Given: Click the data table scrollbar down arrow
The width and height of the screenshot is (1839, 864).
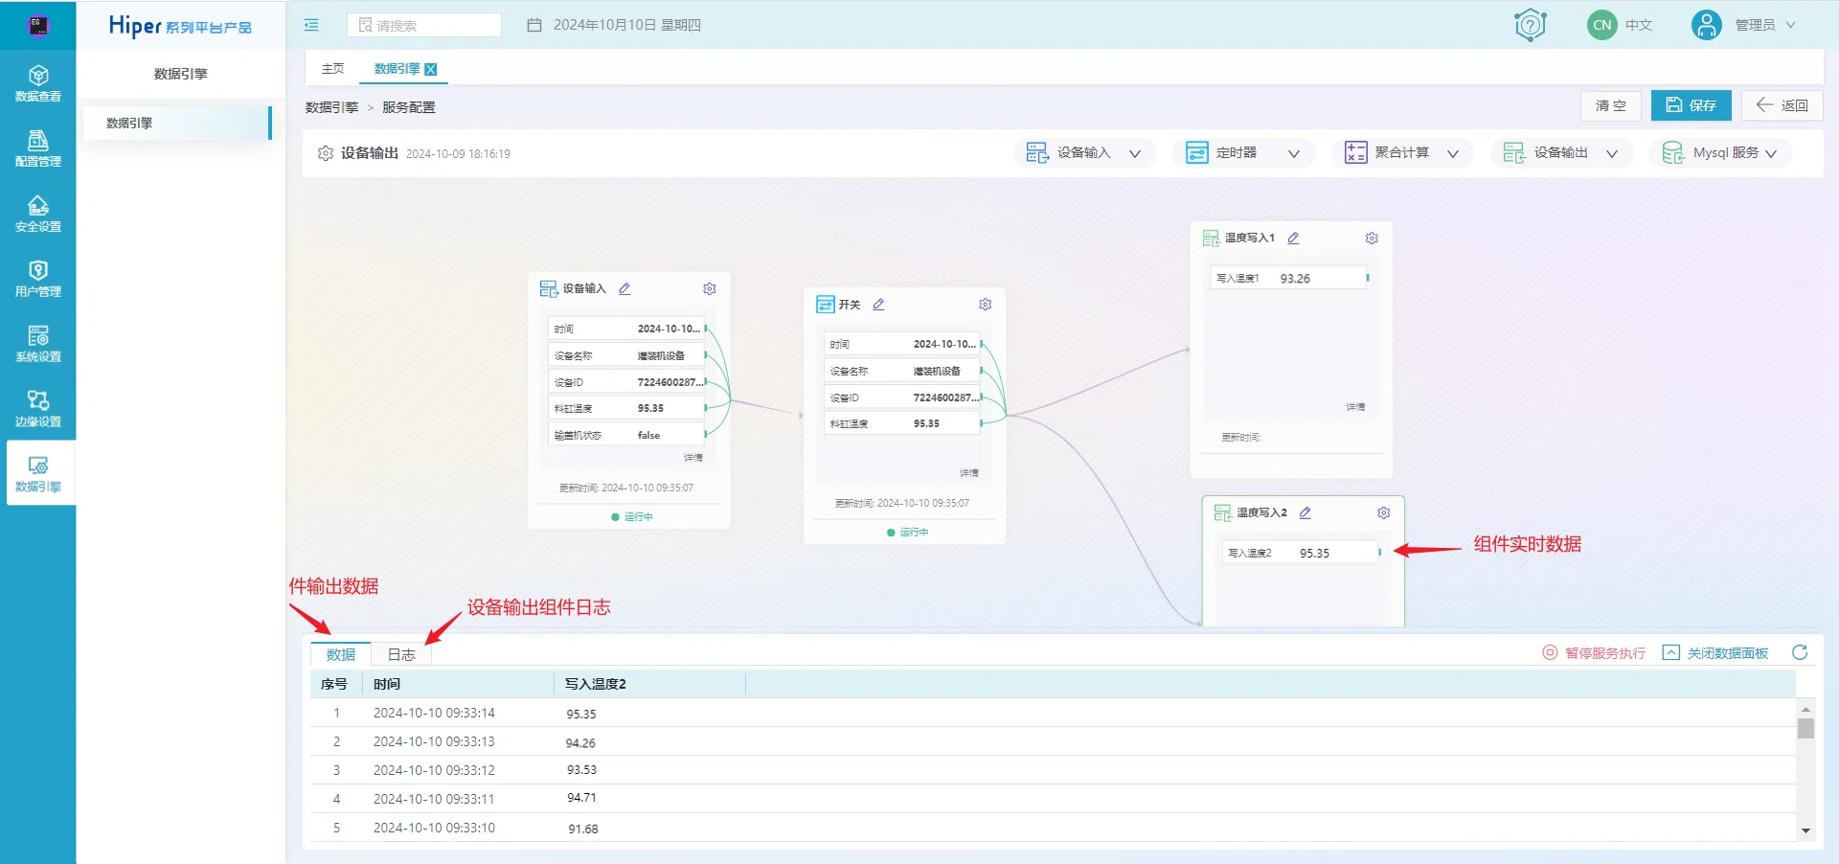Looking at the screenshot, I should pos(1805,830).
